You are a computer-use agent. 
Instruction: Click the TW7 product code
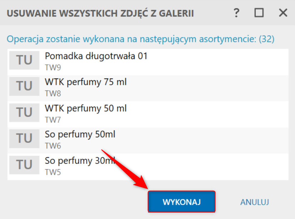(x=53, y=120)
